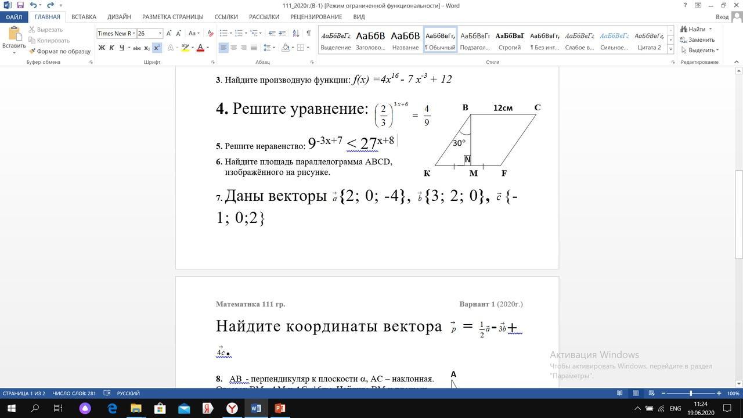Viewport: 743px width, 418px height.
Task: Open the change case dropdown (Аа)
Action: point(194,33)
